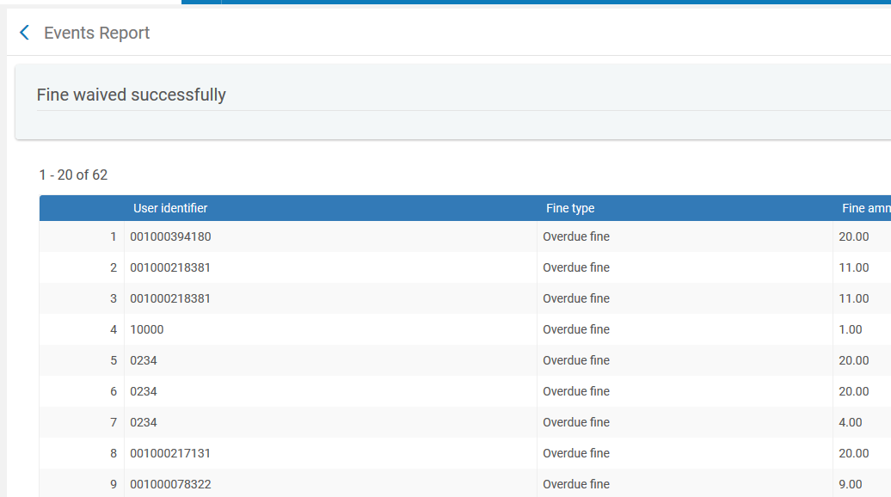Viewport: 891px width, 497px height.
Task: Click user identifier 0234 in row 7
Action: (144, 422)
